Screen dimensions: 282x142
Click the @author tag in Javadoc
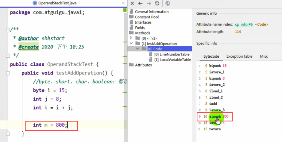tap(29, 38)
